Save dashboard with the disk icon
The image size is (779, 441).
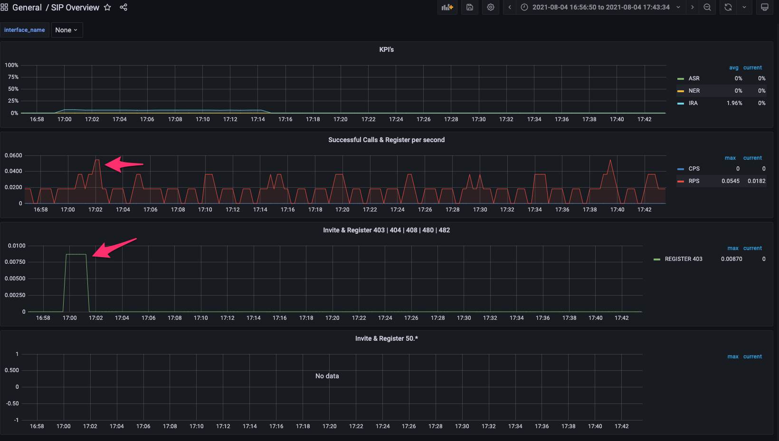(470, 7)
